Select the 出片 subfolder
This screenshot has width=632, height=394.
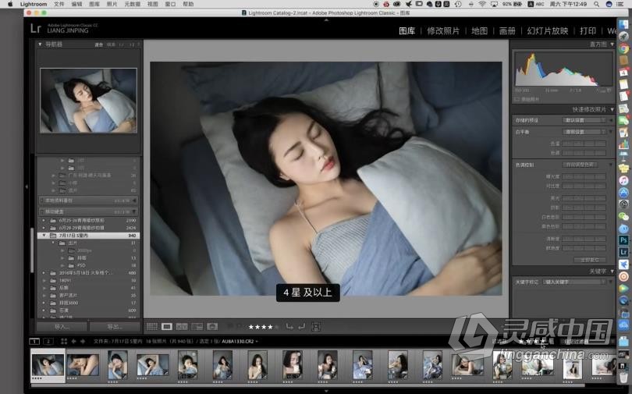(x=73, y=243)
